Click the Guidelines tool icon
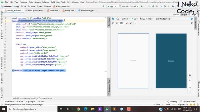 point(136,23)
